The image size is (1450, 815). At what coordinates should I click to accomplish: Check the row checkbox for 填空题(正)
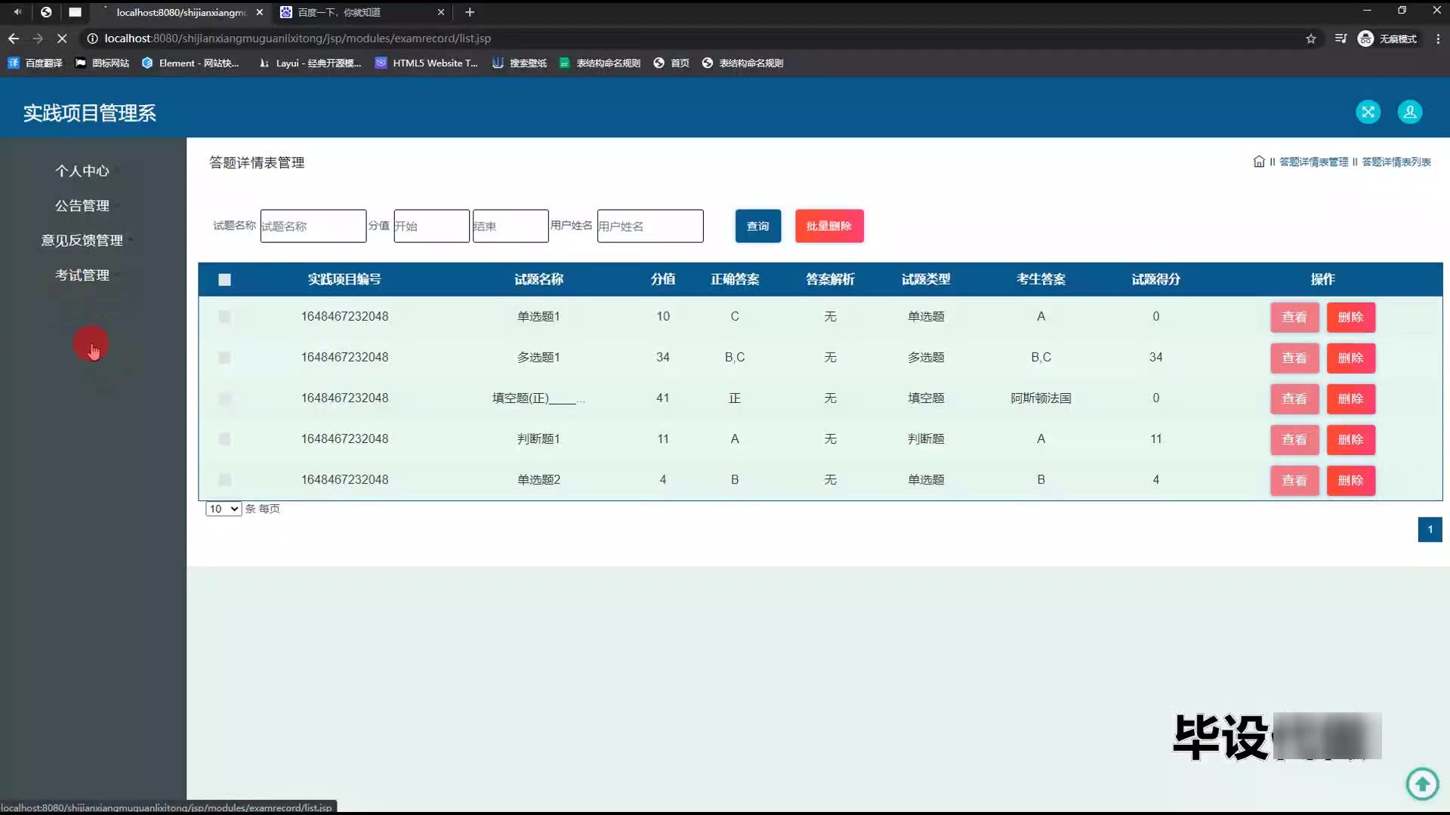click(224, 398)
